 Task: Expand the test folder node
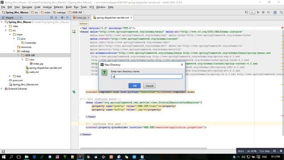10,76
